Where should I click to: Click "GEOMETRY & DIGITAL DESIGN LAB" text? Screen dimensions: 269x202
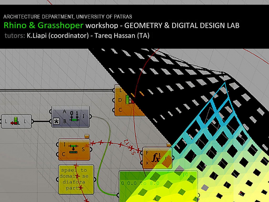point(182,25)
